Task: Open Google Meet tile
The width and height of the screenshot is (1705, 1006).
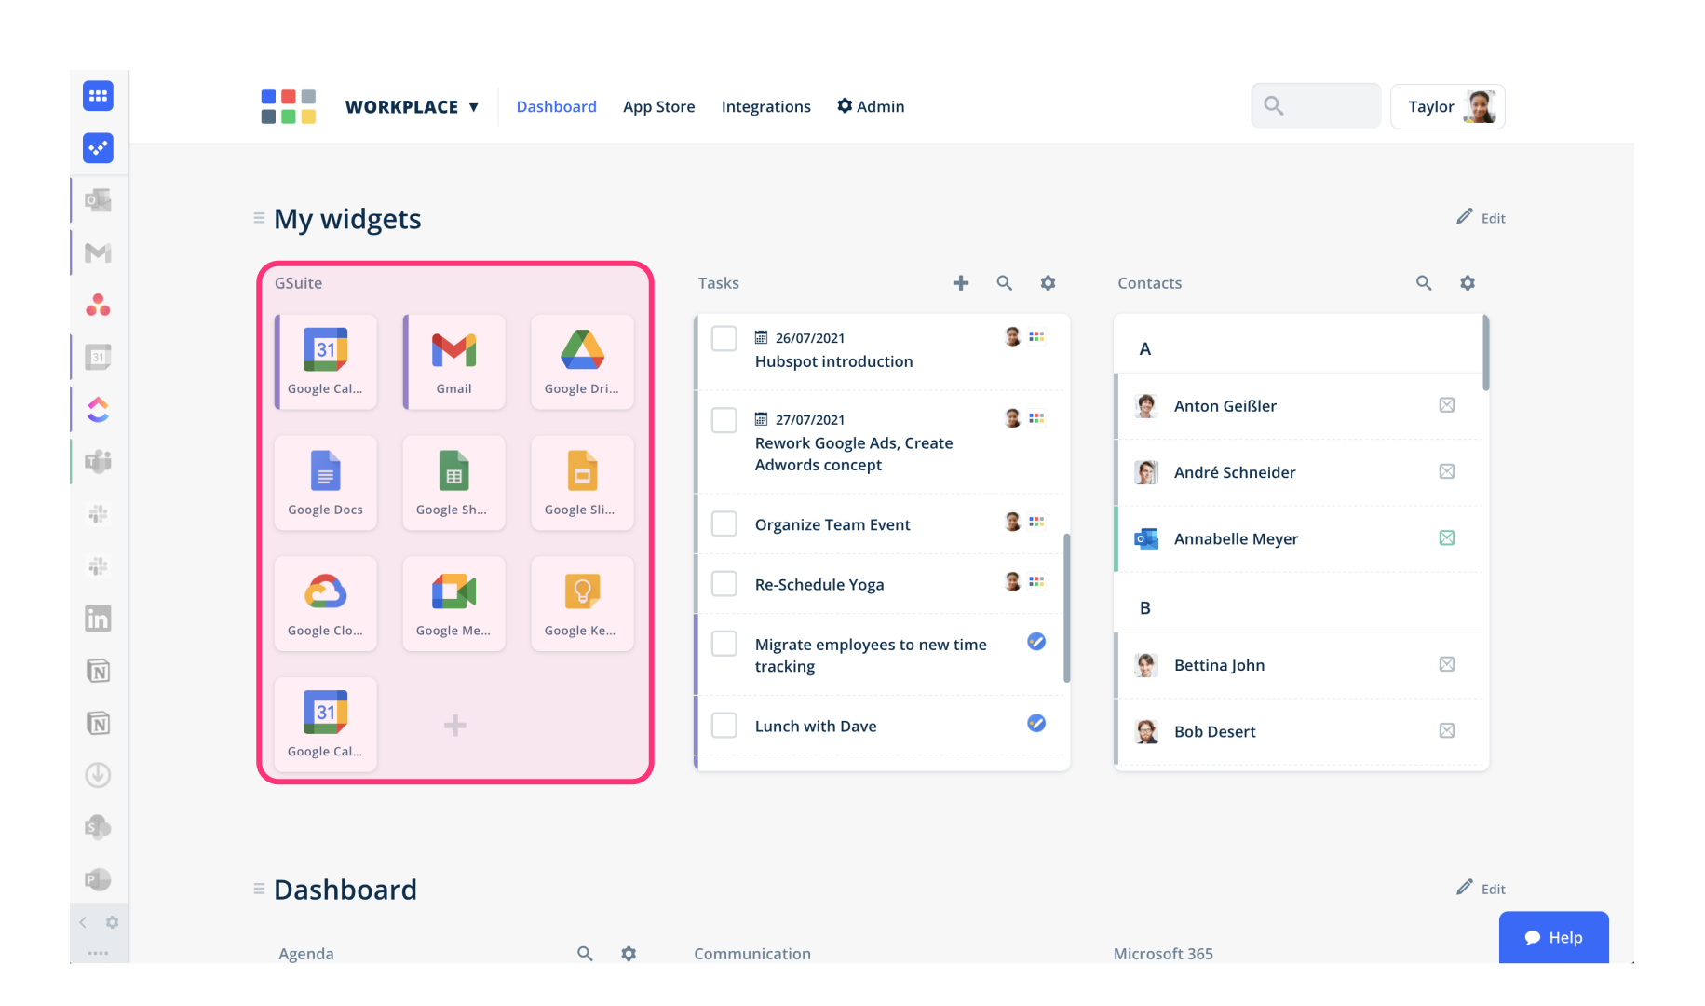Action: (454, 604)
